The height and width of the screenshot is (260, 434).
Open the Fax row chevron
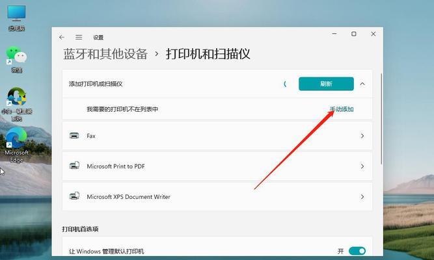[x=362, y=136]
